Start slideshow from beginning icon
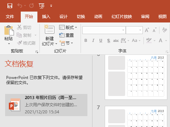This screenshot has height=127, width=170. [41, 6]
